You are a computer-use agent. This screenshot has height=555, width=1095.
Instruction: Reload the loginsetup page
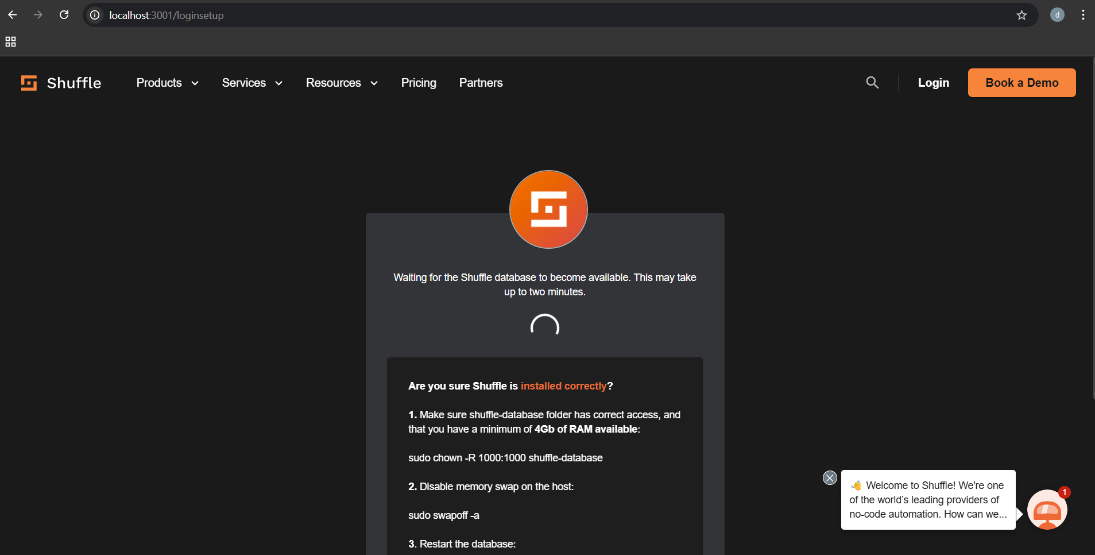pyautogui.click(x=64, y=15)
